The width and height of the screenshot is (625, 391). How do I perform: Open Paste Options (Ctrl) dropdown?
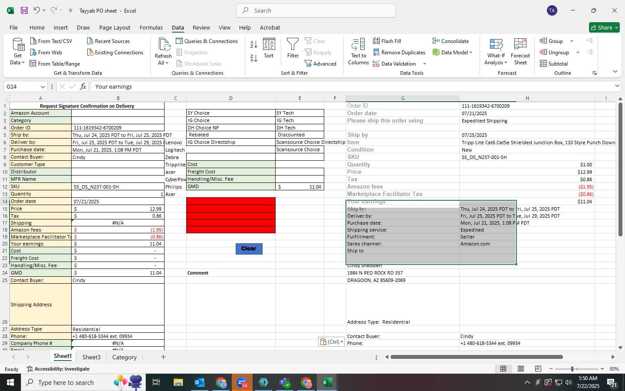332,342
